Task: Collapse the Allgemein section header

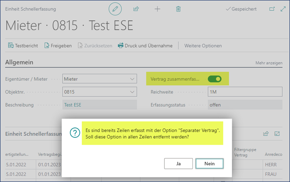Action: [19, 62]
